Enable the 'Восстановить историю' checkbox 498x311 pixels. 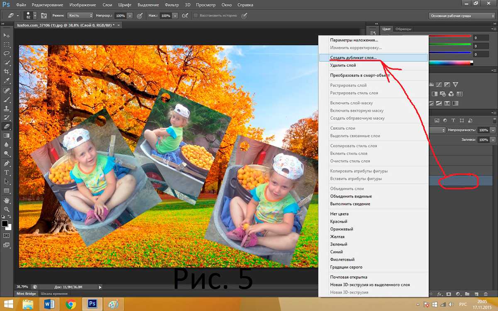[x=196, y=15]
